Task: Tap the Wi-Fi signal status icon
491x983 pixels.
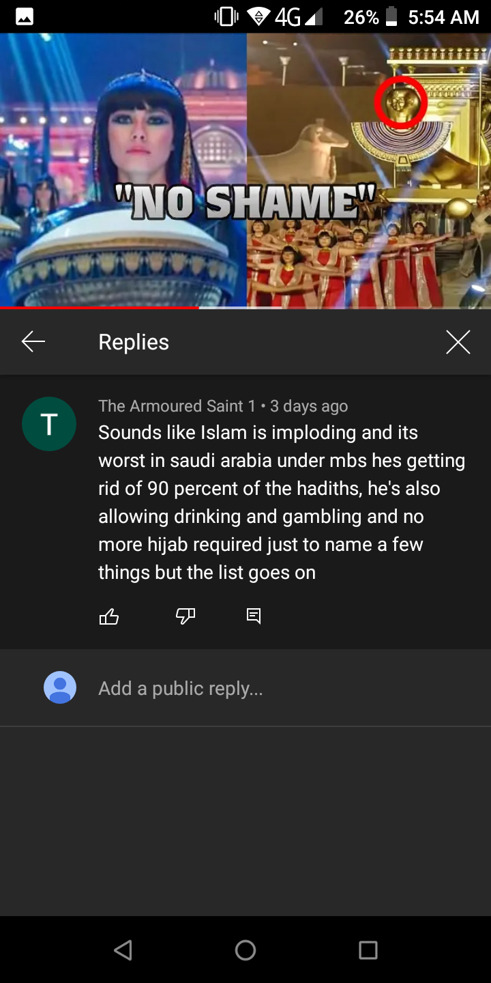Action: tap(258, 17)
